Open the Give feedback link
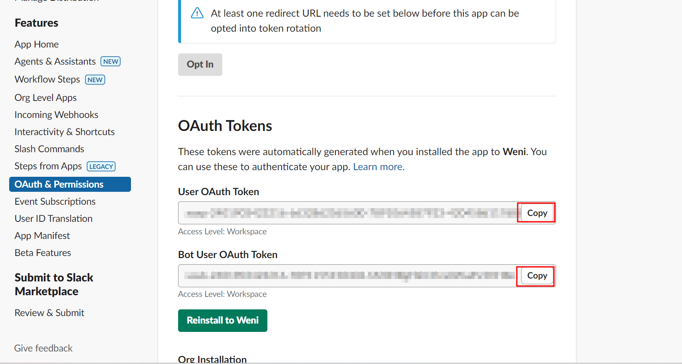Image resolution: width=682 pixels, height=364 pixels. pyautogui.click(x=43, y=348)
